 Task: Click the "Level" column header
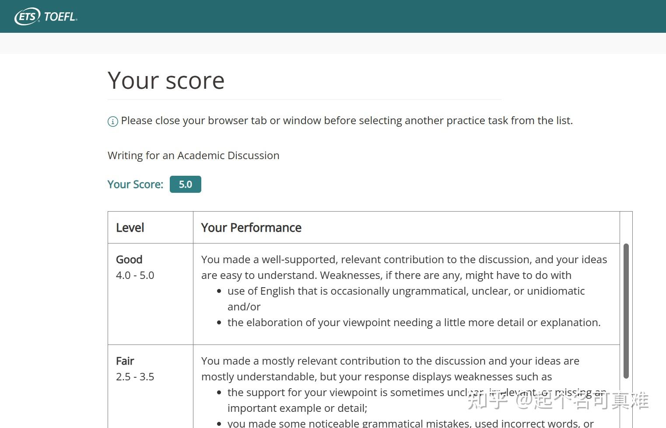click(x=130, y=228)
